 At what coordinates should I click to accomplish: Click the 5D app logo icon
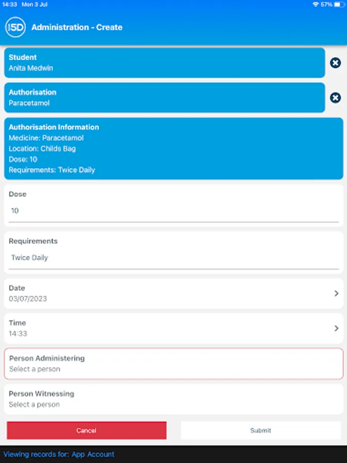[15, 27]
